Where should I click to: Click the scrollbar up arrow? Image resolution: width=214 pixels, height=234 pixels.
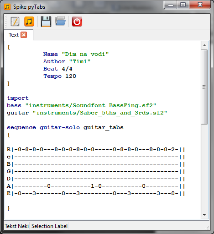(204, 45)
